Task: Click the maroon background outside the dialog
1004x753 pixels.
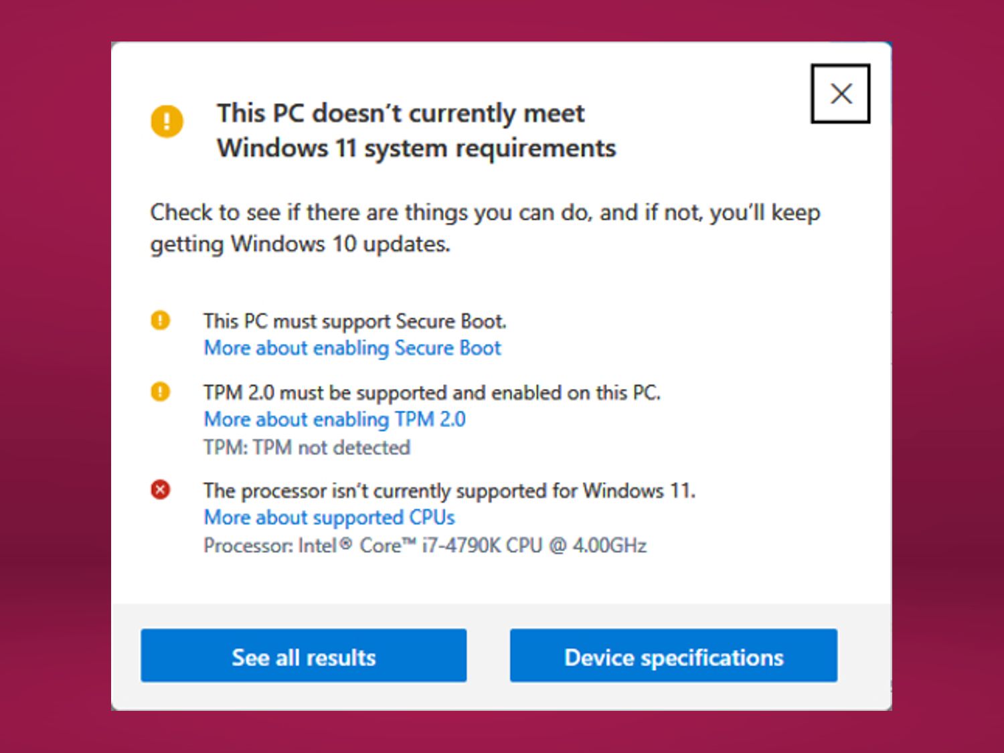Action: click(x=54, y=375)
